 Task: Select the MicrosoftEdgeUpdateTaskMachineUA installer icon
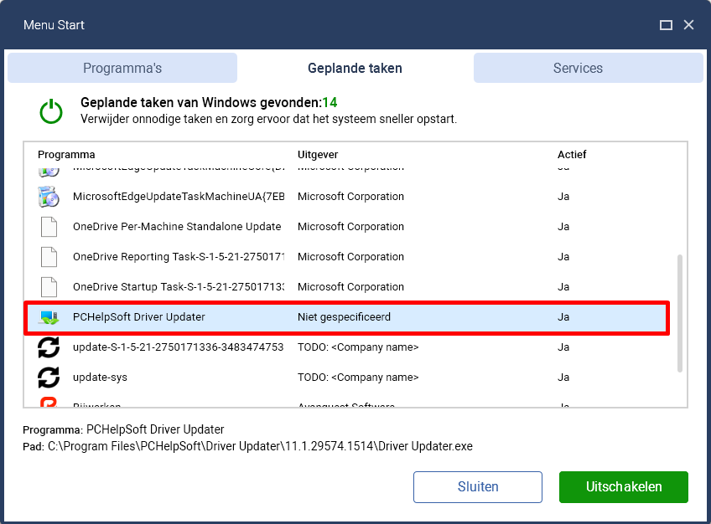49,197
